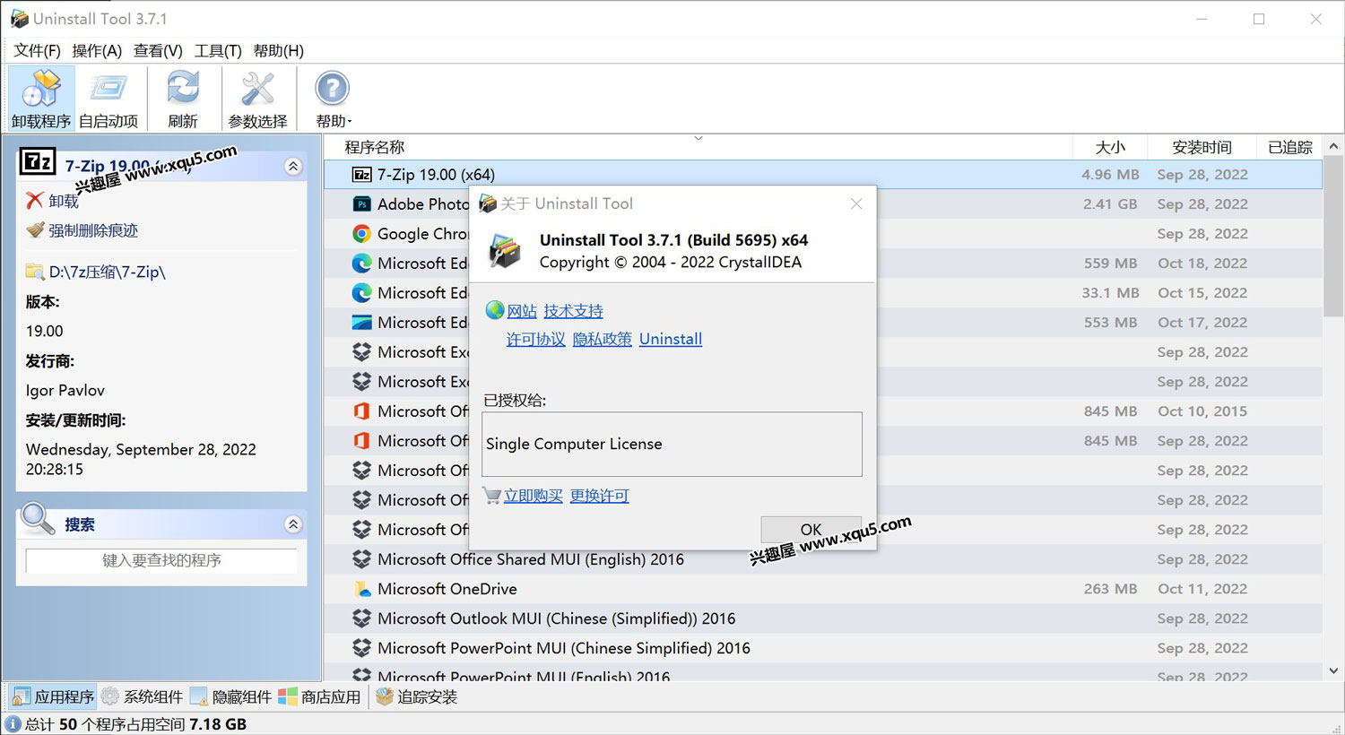The image size is (1345, 735).
Task: Open the 技术支持 support link
Action: pyautogui.click(x=573, y=311)
